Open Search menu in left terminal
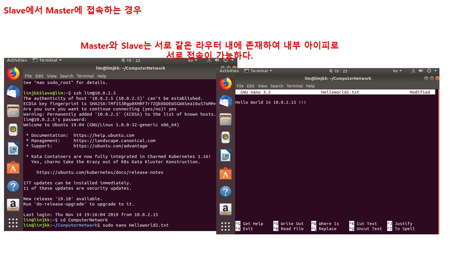Viewport: 466px width, 262px height. coord(67,76)
